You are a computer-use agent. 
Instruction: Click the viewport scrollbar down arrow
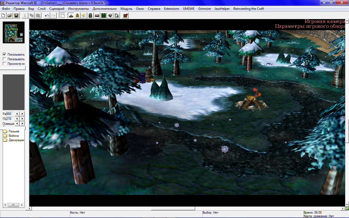pyautogui.click(x=347, y=204)
